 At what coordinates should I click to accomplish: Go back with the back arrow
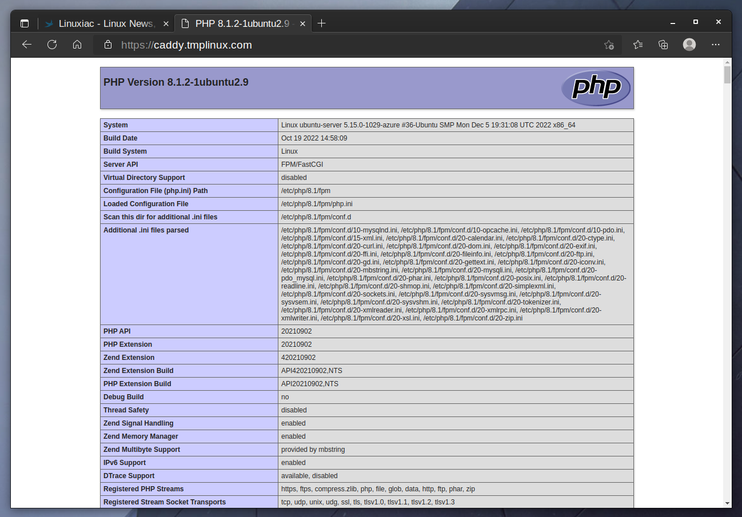26,45
